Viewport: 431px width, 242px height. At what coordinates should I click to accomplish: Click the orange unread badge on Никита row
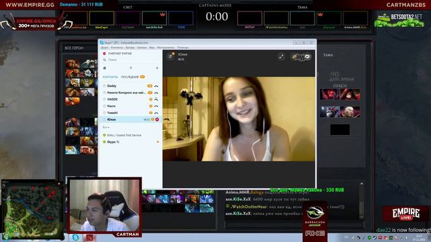[150, 93]
